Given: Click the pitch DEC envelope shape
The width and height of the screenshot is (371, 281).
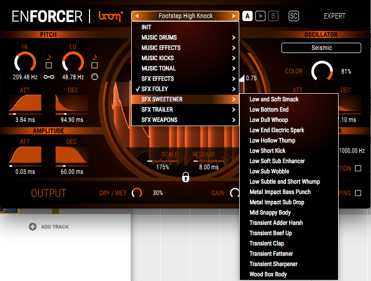Looking at the screenshot, I should pyautogui.click(x=72, y=103).
